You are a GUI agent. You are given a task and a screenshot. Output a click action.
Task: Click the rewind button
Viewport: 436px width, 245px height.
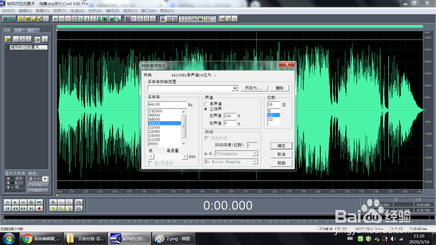15,208
